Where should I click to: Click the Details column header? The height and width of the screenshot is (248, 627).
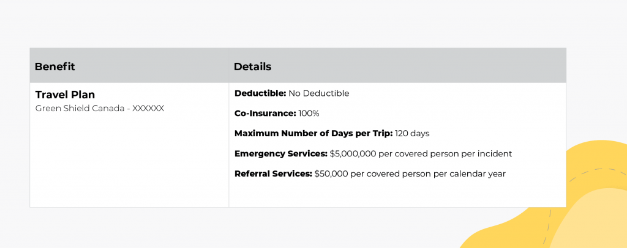(252, 67)
